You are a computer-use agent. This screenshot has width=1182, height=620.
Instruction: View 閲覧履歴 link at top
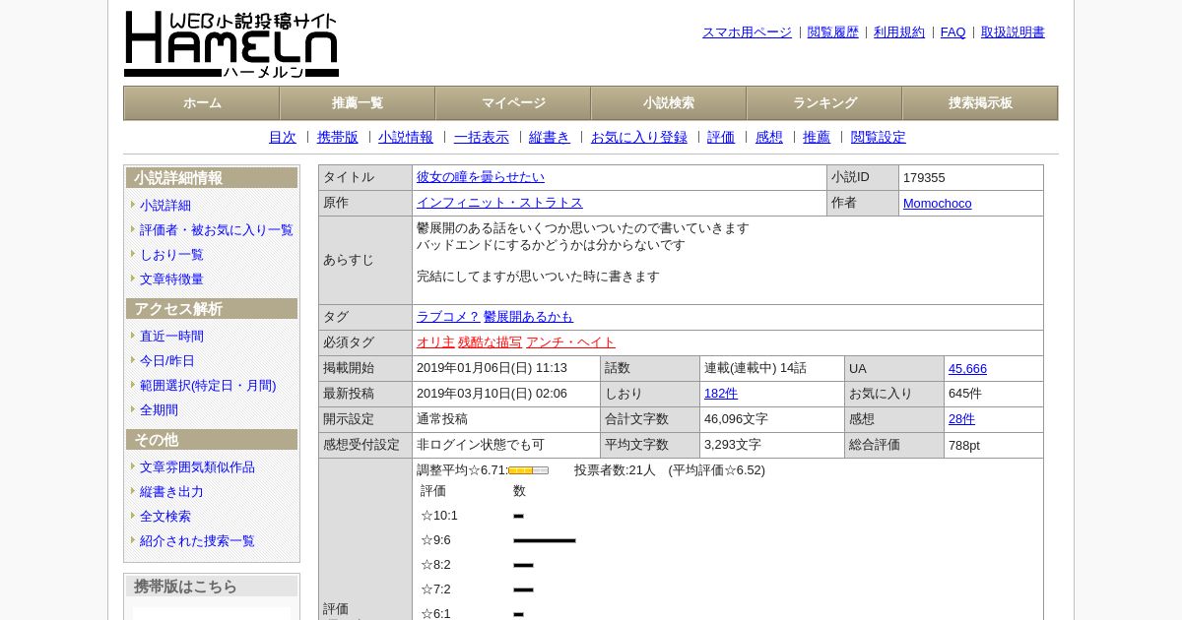[833, 32]
